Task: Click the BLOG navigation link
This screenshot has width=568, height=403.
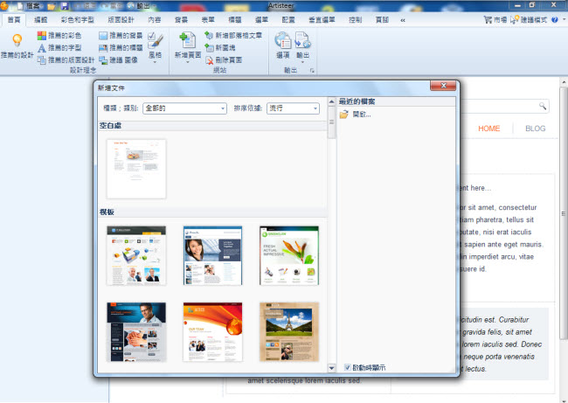Action: 535,129
